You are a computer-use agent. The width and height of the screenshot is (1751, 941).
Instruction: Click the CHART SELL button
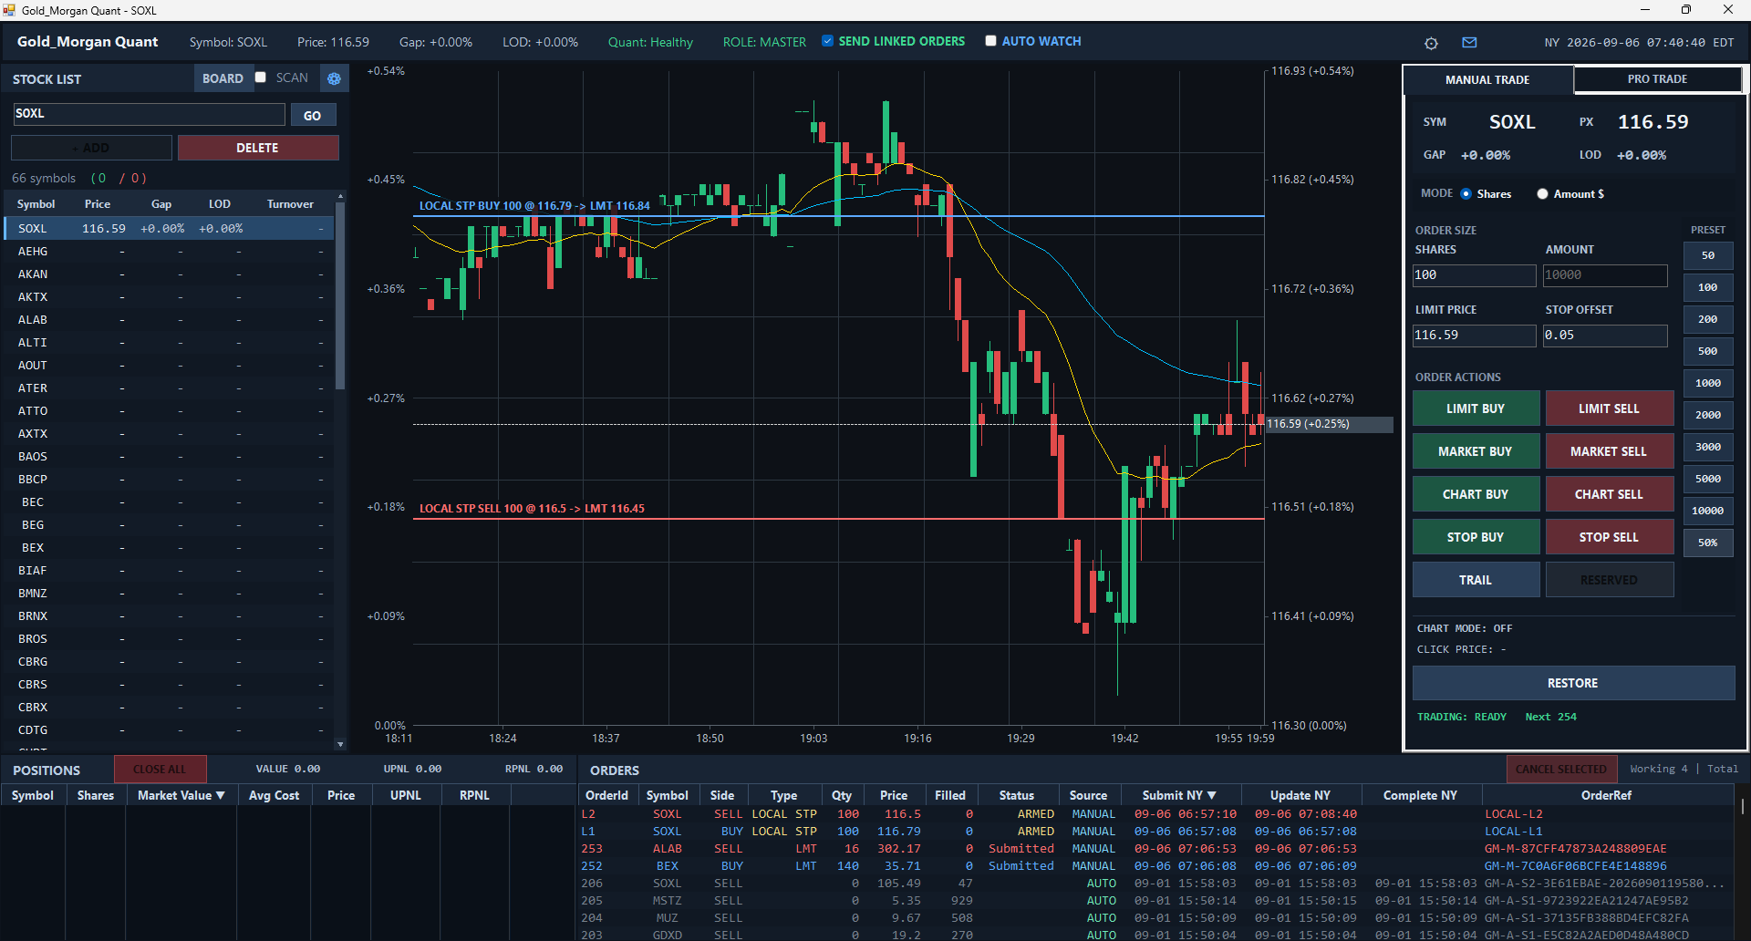[x=1609, y=494]
